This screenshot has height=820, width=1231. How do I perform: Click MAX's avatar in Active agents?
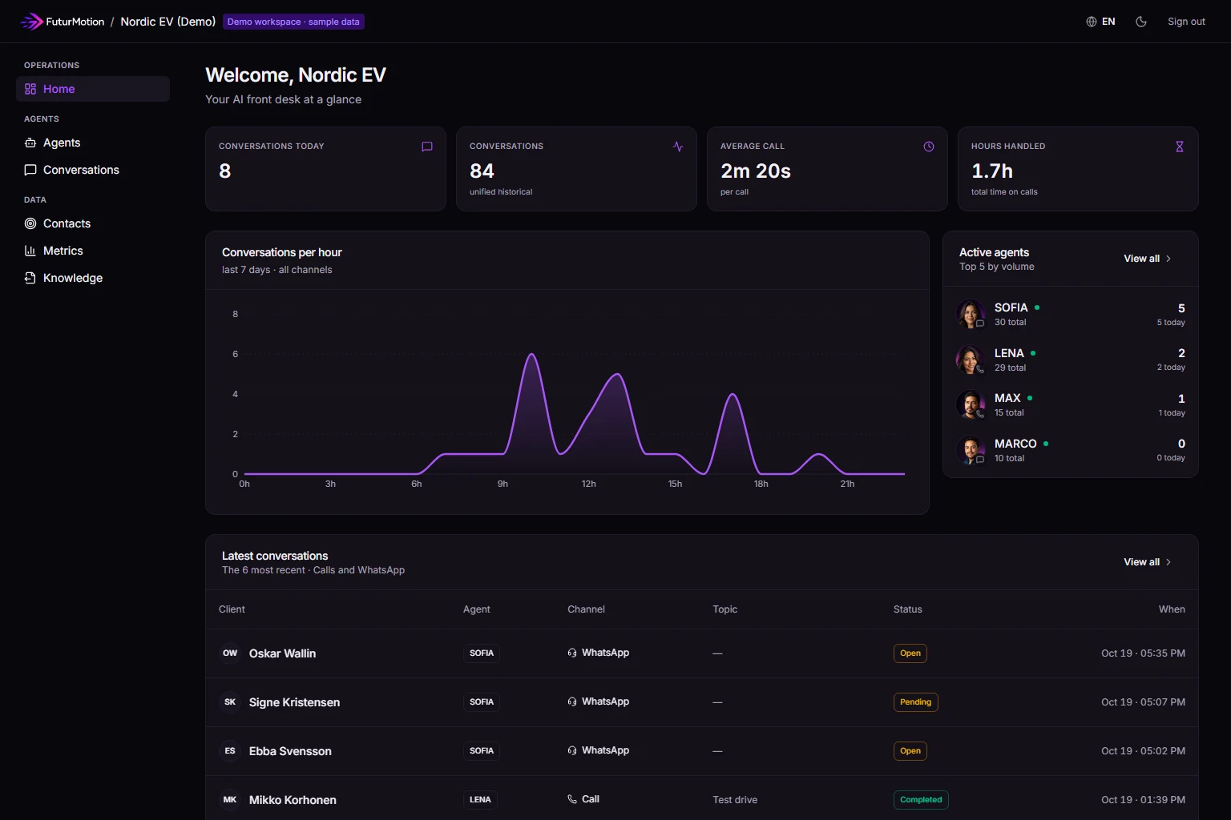pos(971,404)
